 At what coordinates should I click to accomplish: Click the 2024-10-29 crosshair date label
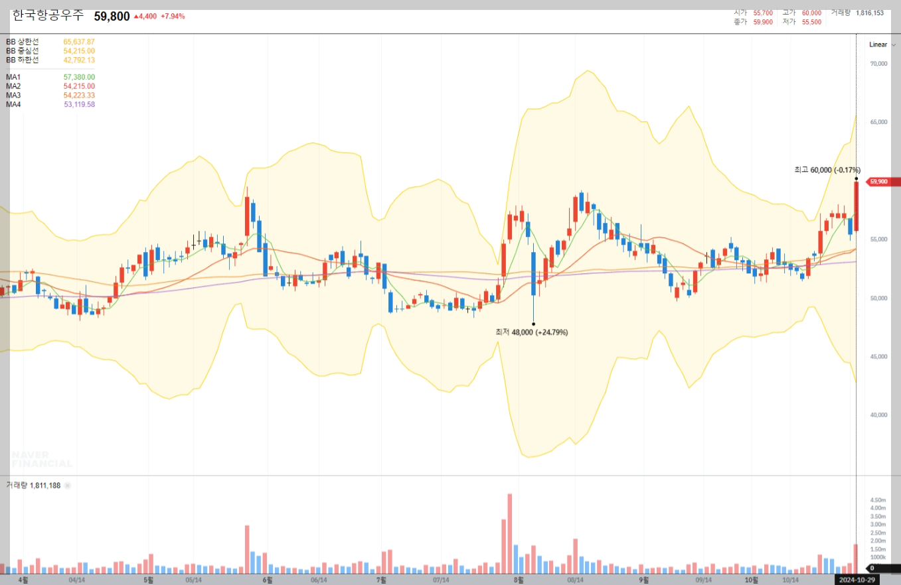tap(857, 580)
